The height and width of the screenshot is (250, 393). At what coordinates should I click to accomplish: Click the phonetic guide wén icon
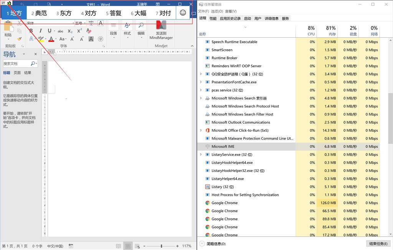pos(91,23)
